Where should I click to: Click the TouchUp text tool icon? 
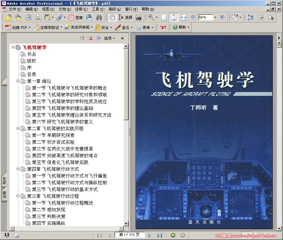click(251, 18)
